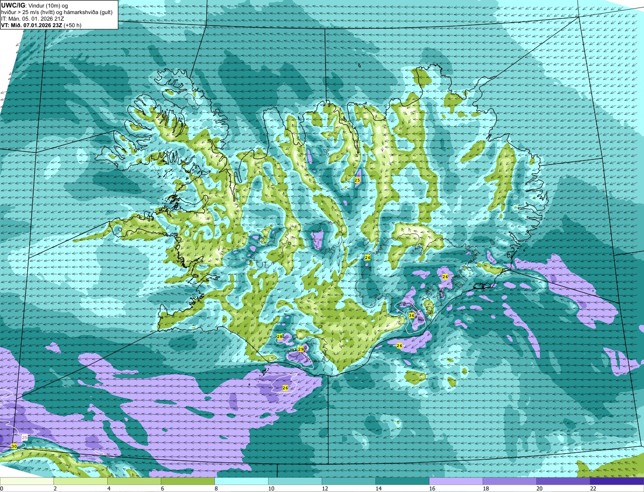Click the scale tick label 14
The height and width of the screenshot is (492, 644).
[x=378, y=488]
